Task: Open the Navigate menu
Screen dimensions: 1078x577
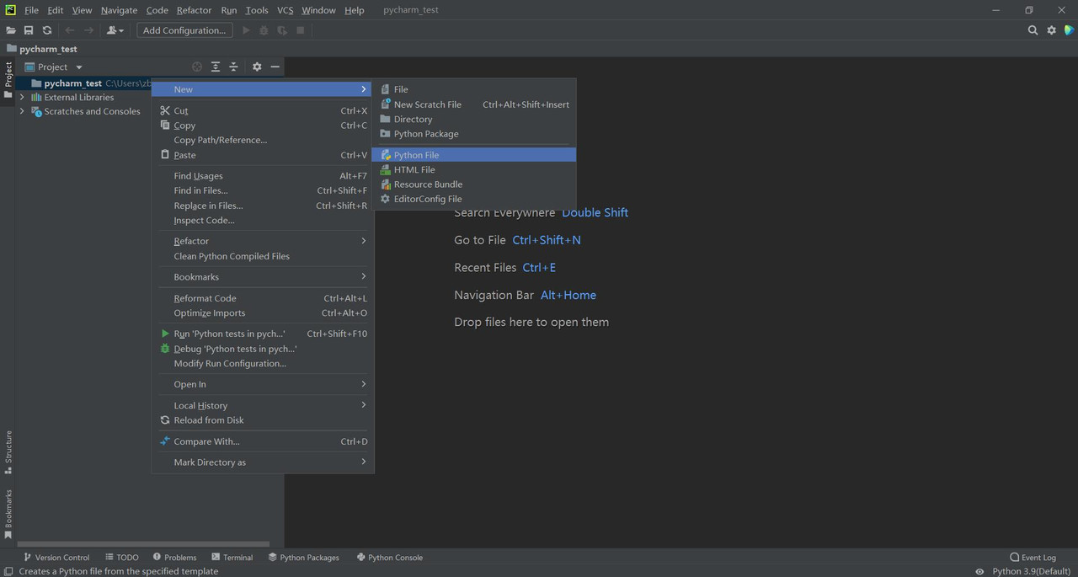Action: point(119,10)
